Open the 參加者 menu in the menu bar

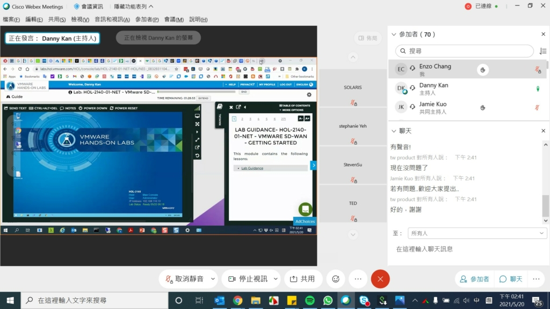[147, 19]
